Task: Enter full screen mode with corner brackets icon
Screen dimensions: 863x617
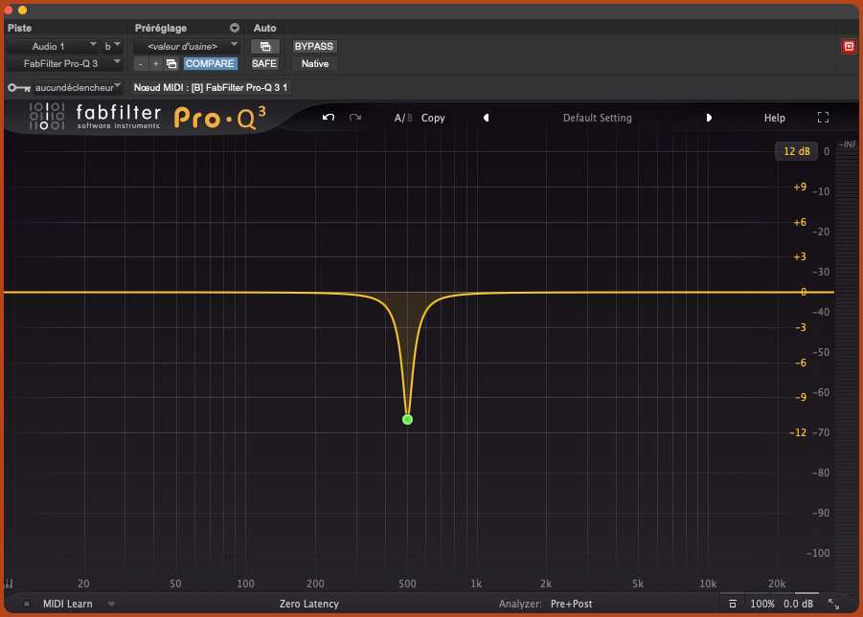Action: (823, 118)
